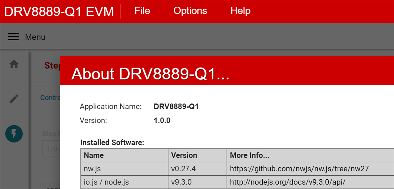This screenshot has height=189, width=394.
Task: Open the Help menu
Action: 240,11
